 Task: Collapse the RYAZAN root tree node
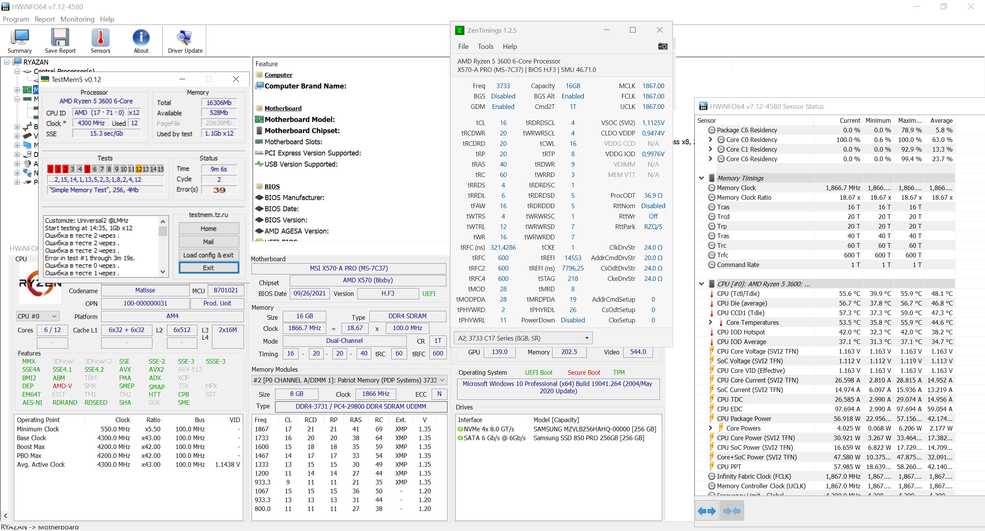tap(7, 62)
